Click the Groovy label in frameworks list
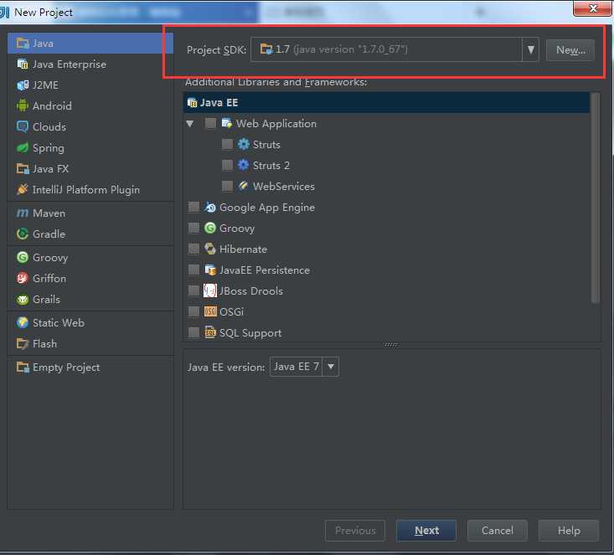Screen dimensions: 614x555 pos(237,229)
